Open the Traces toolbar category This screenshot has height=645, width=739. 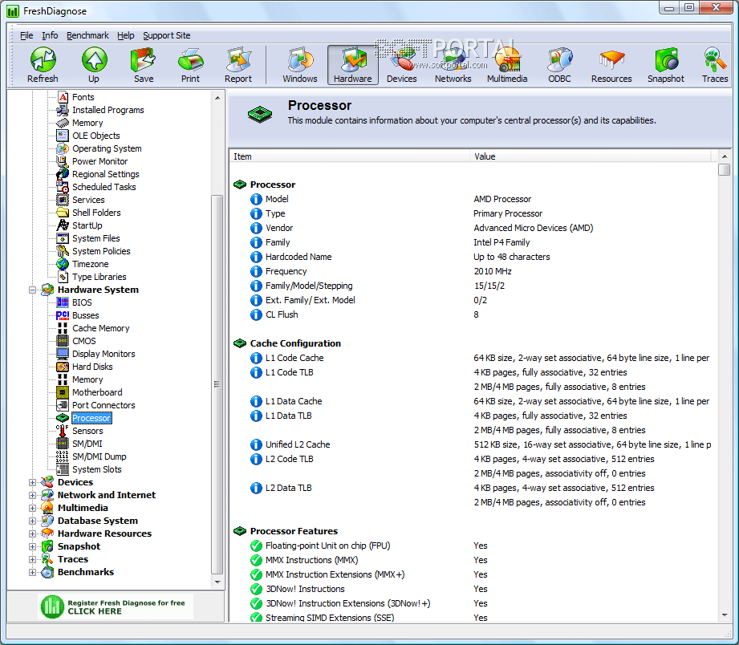coord(715,64)
